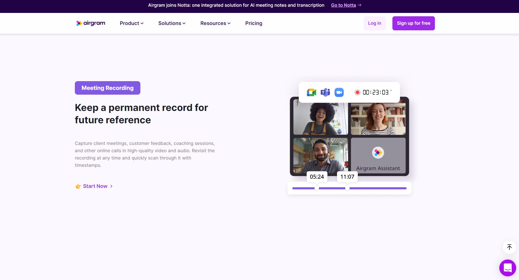
Task: Click Sign up for free button
Action: (x=413, y=23)
